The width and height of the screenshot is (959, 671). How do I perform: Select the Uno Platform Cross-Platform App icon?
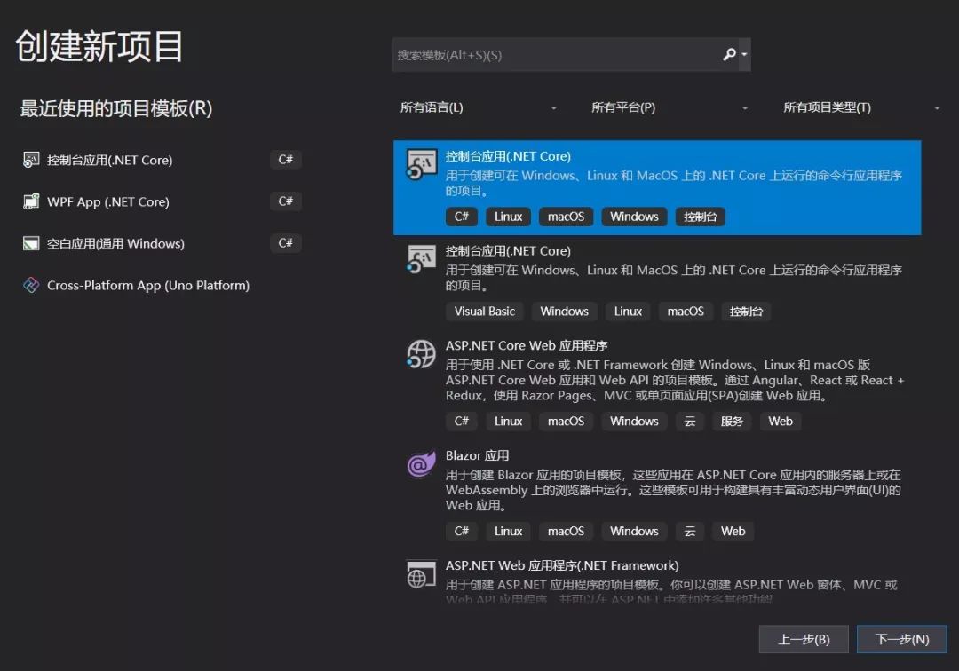point(31,285)
